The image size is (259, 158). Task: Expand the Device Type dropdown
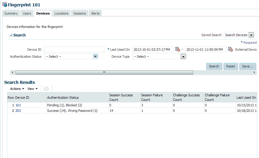pyautogui.click(x=183, y=57)
